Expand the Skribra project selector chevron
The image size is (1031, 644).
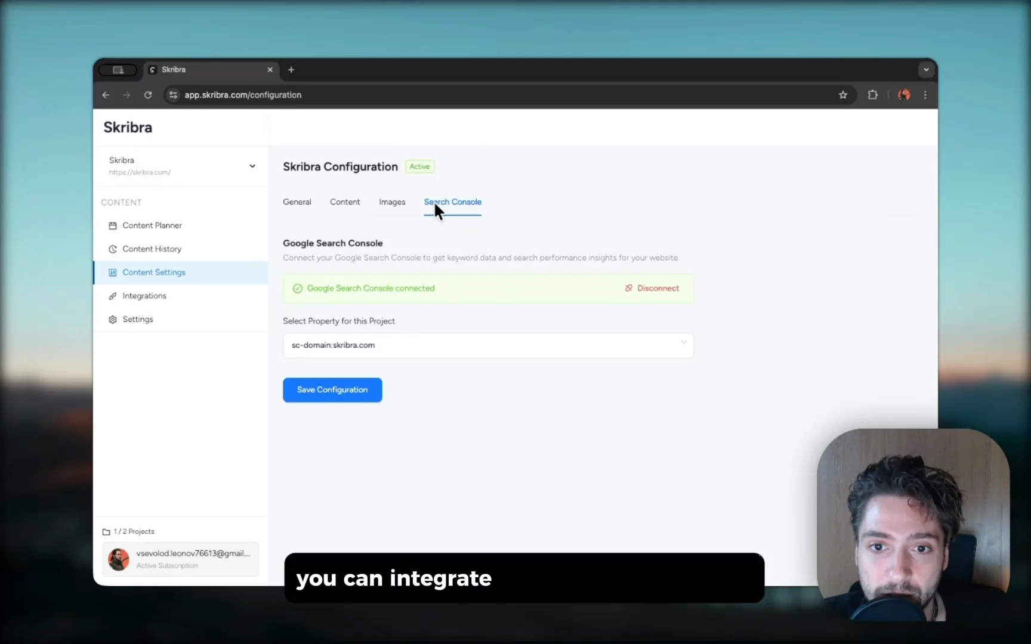tap(252, 166)
